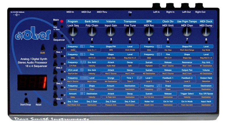Click the Clip LED indicator
Image resolution: width=227 pixels, height=125 pixels.
coord(130,15)
